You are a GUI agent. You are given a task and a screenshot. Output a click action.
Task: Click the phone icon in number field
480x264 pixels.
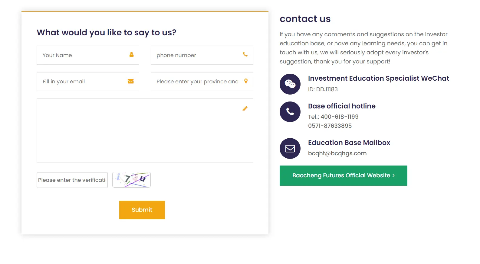(x=245, y=55)
